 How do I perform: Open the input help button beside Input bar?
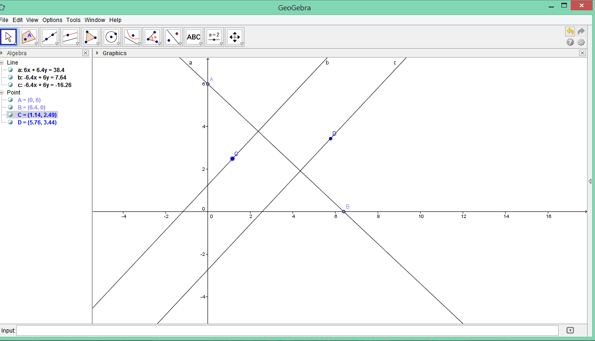point(570,330)
